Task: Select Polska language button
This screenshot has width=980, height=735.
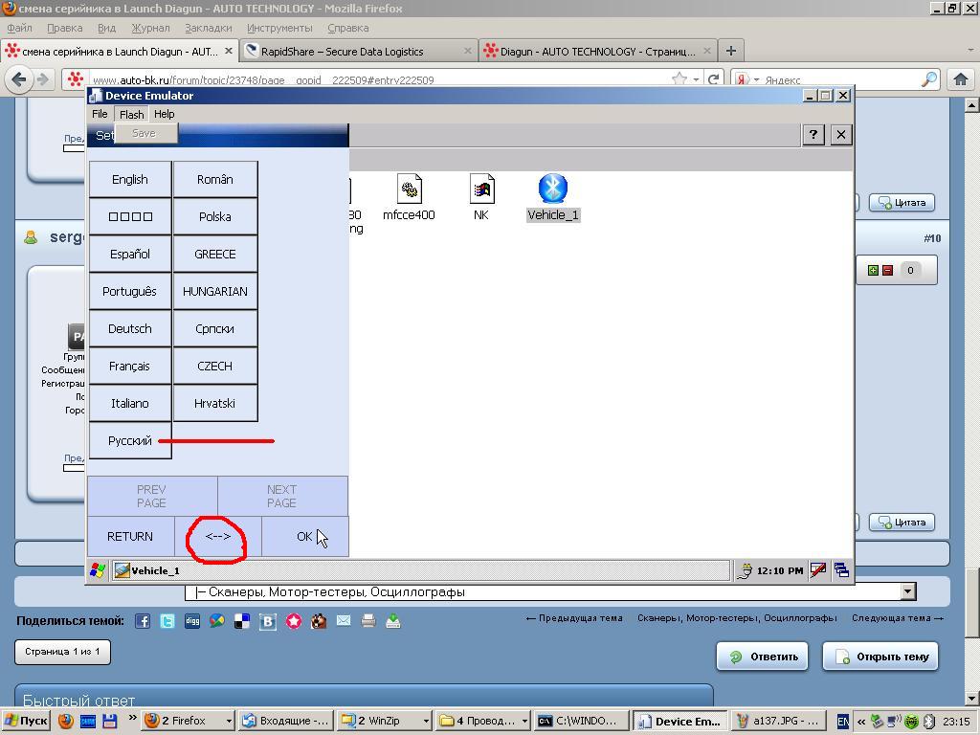Action: coord(215,217)
